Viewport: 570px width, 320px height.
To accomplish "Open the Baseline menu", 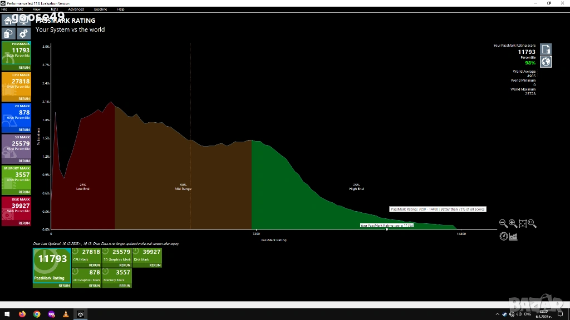I will pos(100,9).
